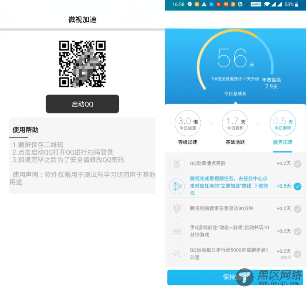Tap the VoLTE2 status indicator
This screenshot has height=288, width=306.
pos(256,4)
